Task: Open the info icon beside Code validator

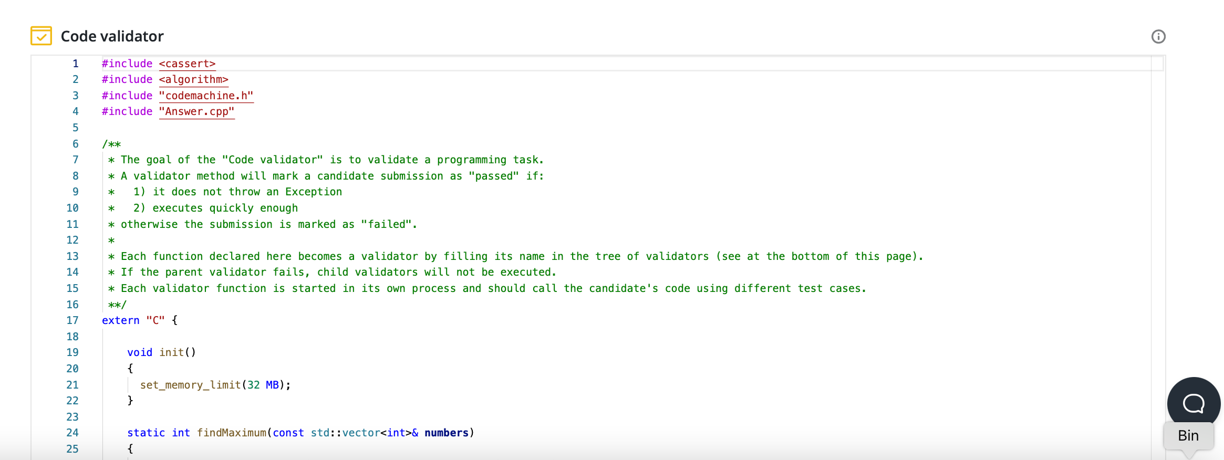Action: pyautogui.click(x=1158, y=37)
